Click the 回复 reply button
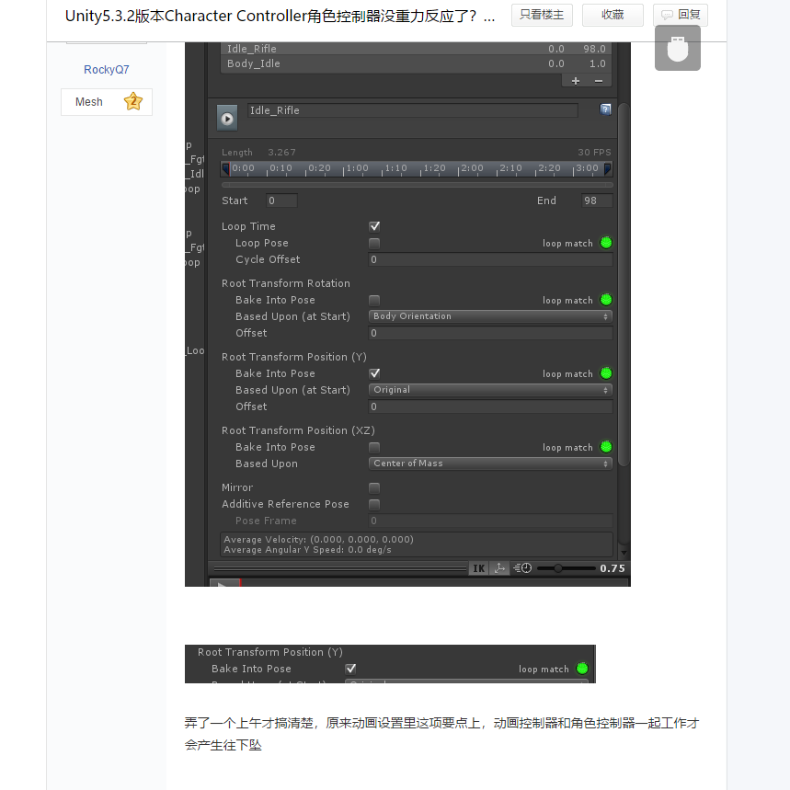The width and height of the screenshot is (790, 790). [681, 15]
